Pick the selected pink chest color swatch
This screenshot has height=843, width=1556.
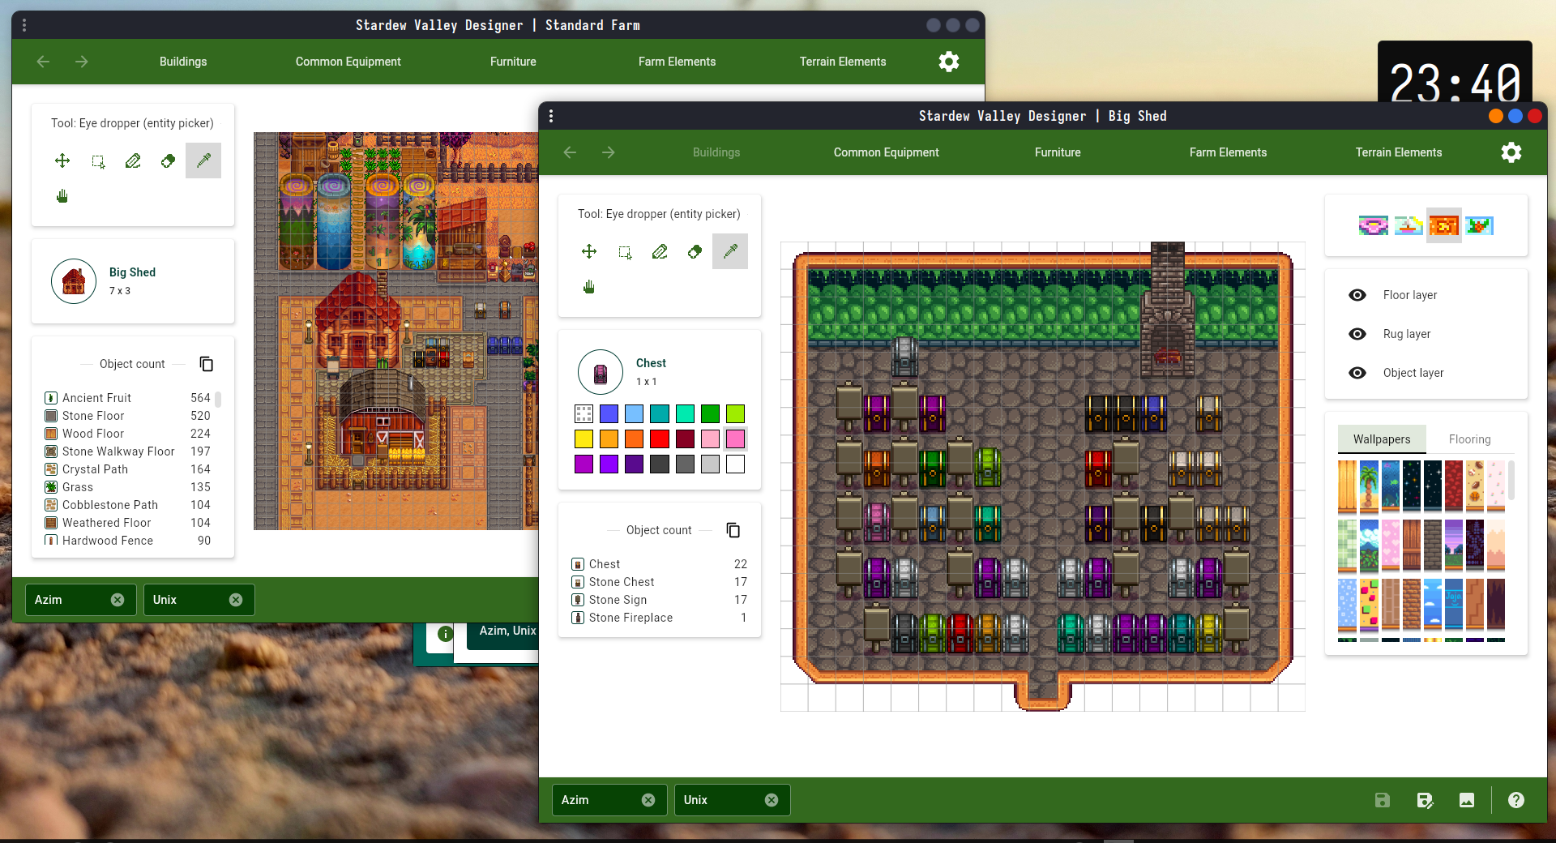click(735, 439)
